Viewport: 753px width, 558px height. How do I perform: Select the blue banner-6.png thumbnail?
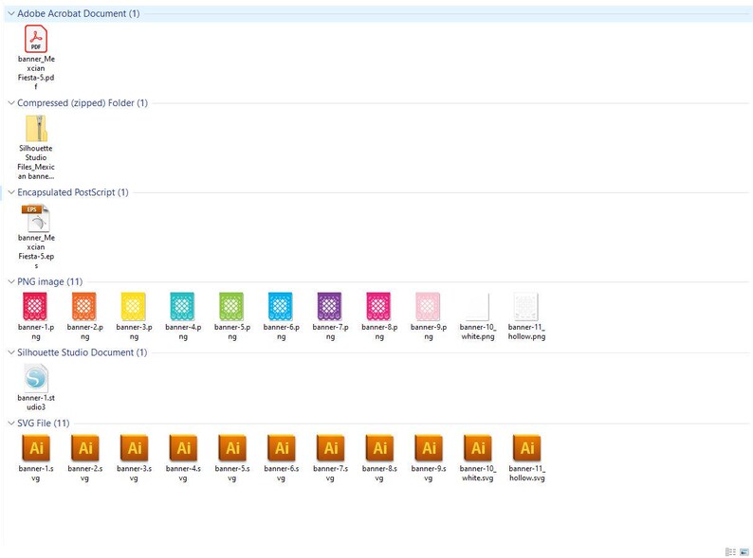coord(281,306)
